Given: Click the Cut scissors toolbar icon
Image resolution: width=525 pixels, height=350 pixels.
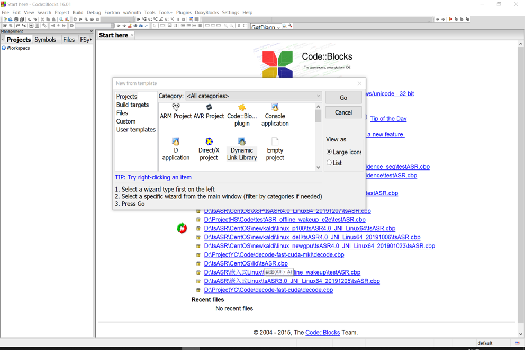Looking at the screenshot, I should pyautogui.click(x=42, y=20).
